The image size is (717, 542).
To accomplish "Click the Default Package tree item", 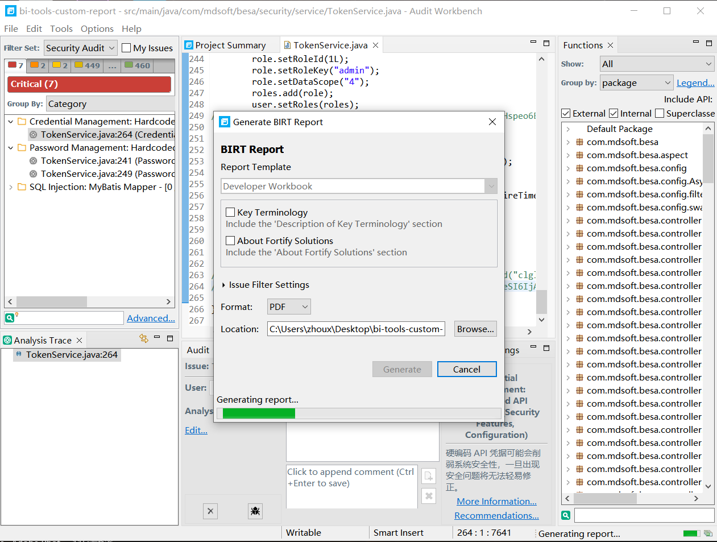I will (620, 129).
